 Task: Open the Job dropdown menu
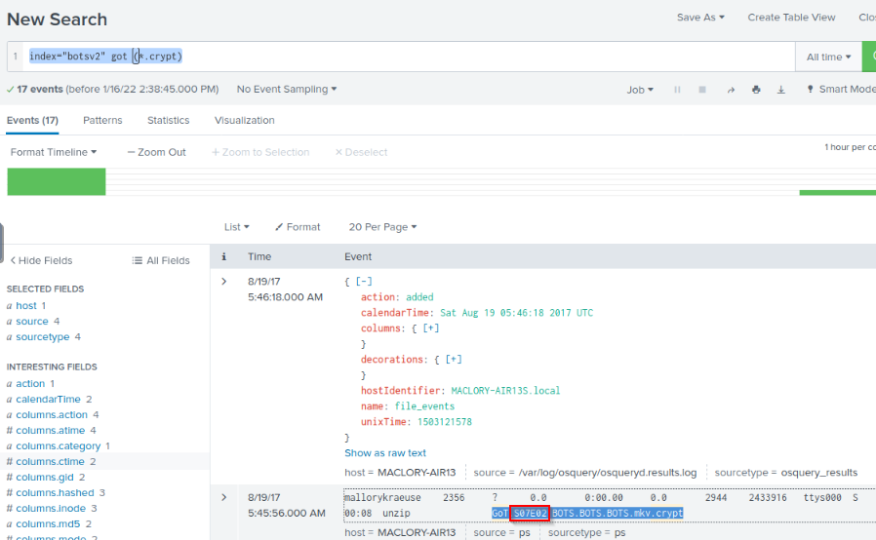coord(640,90)
